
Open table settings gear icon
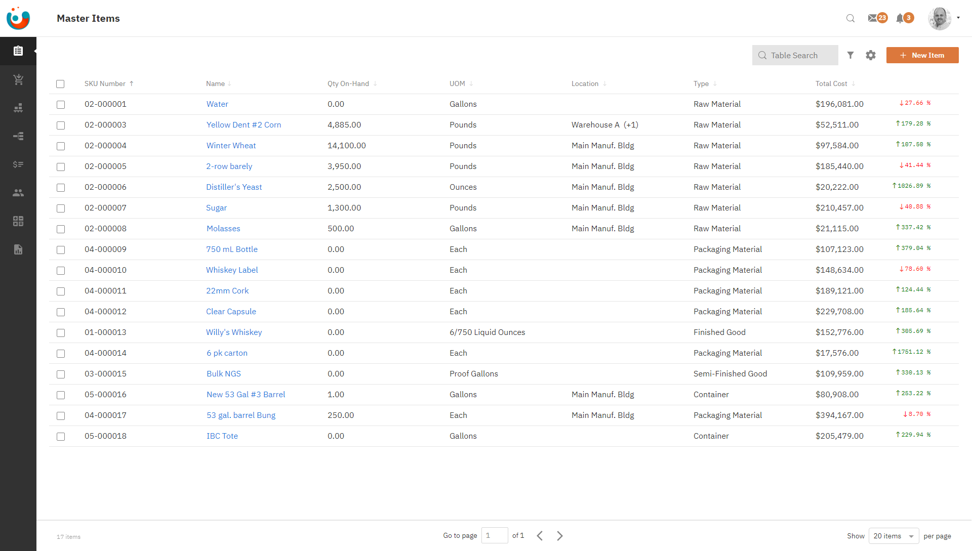tap(871, 55)
